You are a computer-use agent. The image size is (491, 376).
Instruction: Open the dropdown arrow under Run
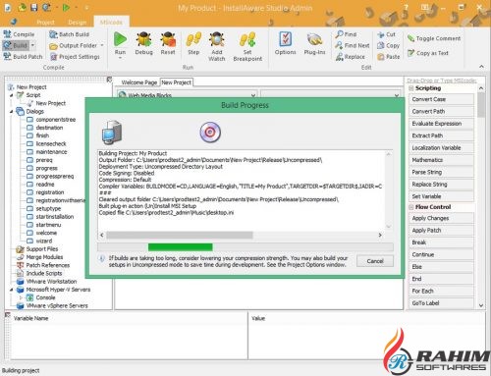pyautogui.click(x=120, y=58)
